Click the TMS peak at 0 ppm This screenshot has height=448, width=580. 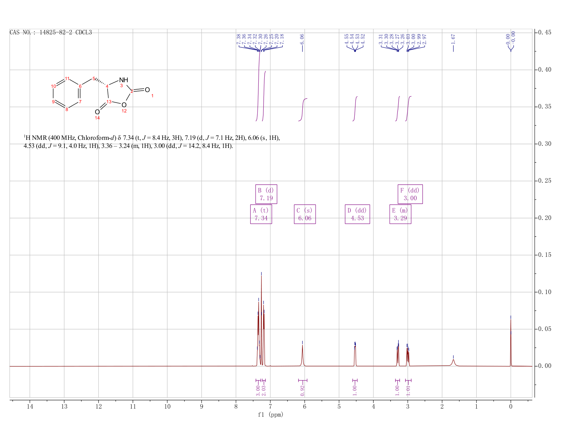(x=510, y=343)
